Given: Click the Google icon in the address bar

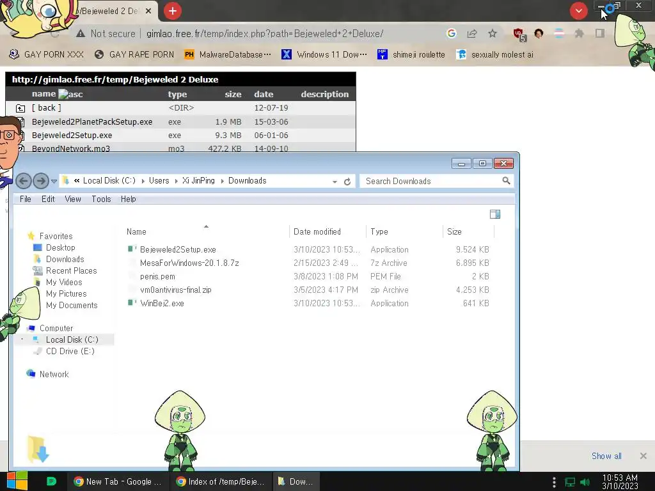Looking at the screenshot, I should [451, 33].
